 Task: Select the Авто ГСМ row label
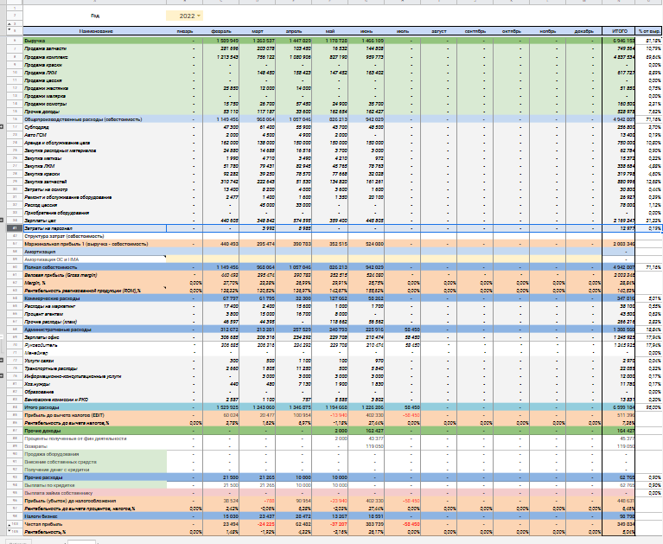tap(95, 135)
